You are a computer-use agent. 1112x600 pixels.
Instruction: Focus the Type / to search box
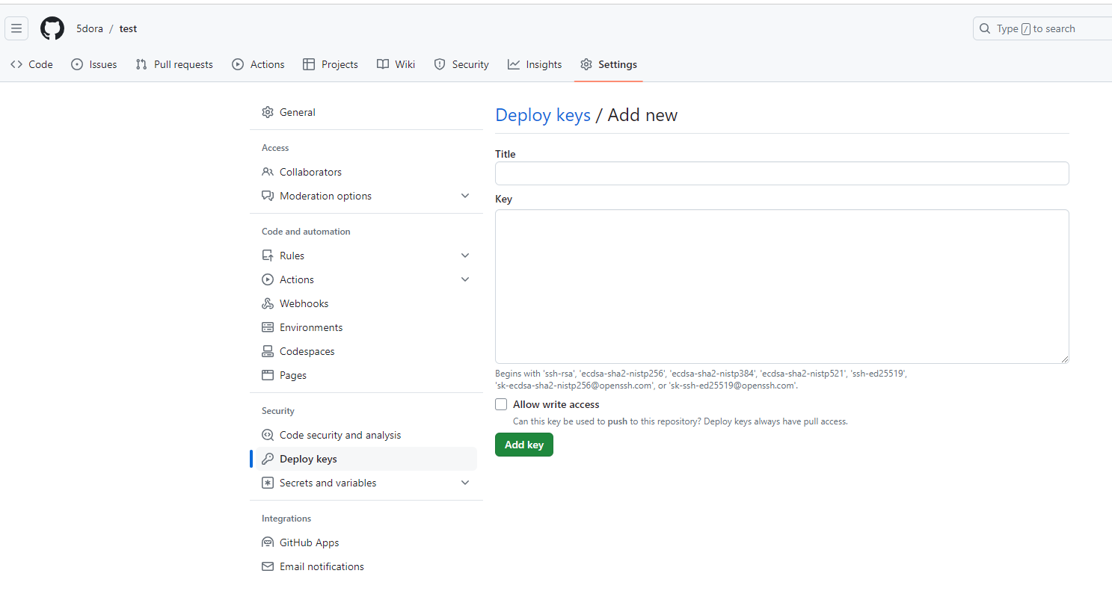tap(1042, 28)
